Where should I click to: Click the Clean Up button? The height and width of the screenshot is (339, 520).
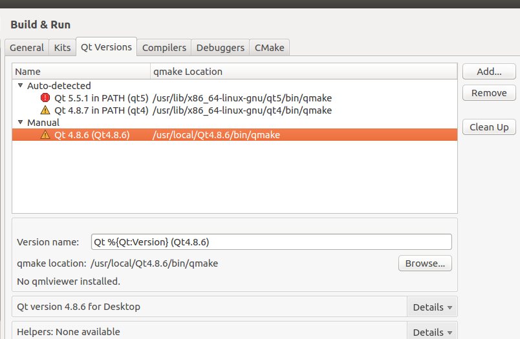[489, 127]
